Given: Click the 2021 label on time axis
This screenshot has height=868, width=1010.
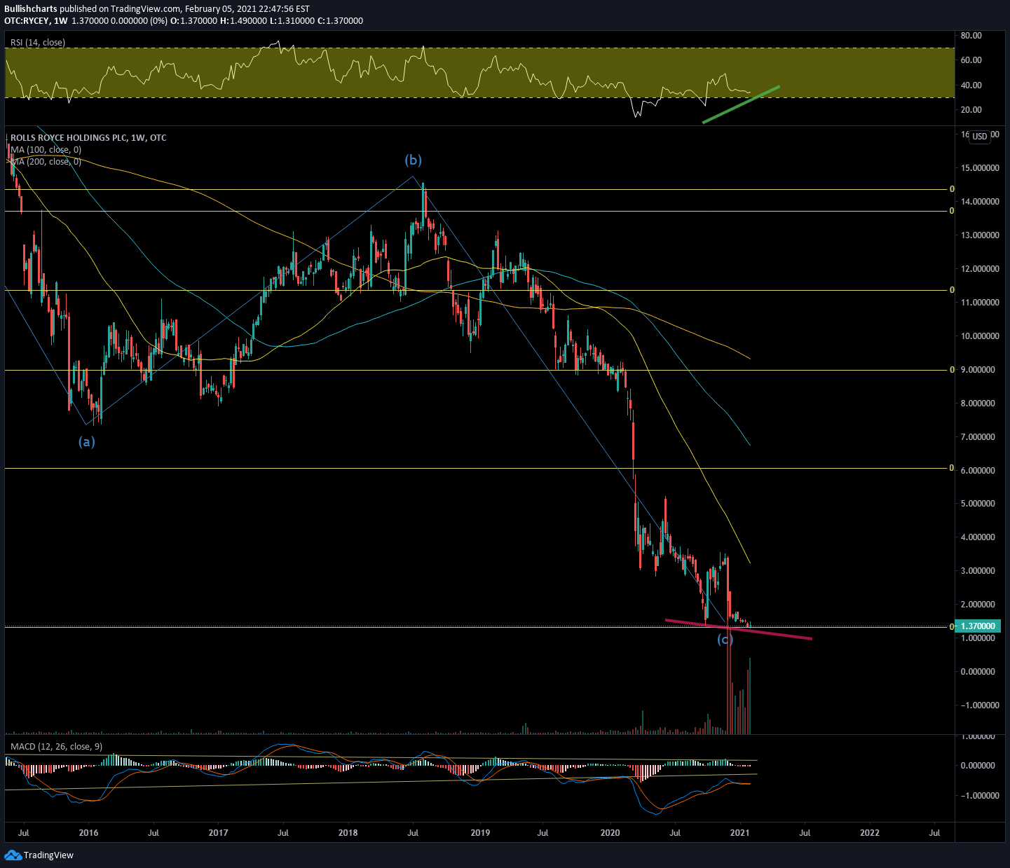Looking at the screenshot, I should click(x=740, y=833).
